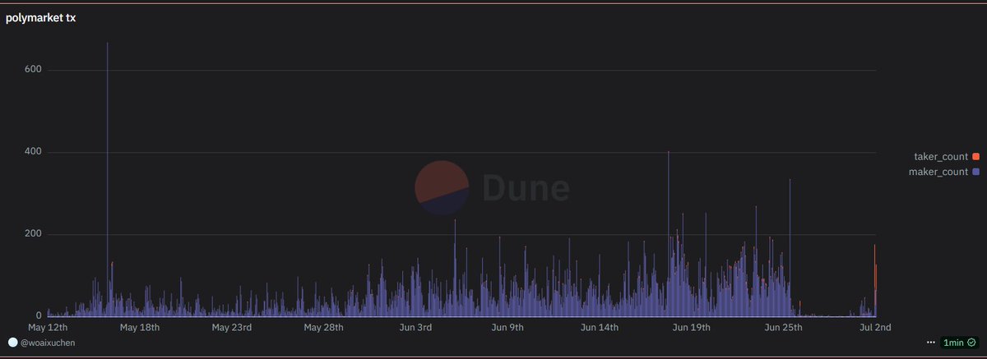Screen dimensions: 987x359
Task: Click the Jun 14th x-axis label
Action: tap(599, 327)
